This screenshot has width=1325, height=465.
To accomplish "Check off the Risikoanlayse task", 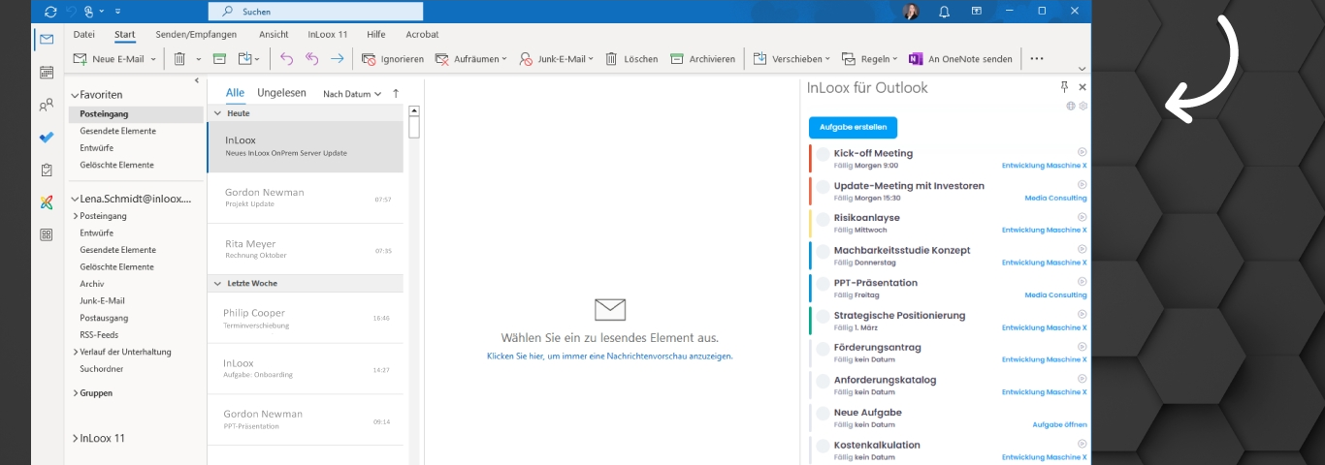I will point(823,219).
